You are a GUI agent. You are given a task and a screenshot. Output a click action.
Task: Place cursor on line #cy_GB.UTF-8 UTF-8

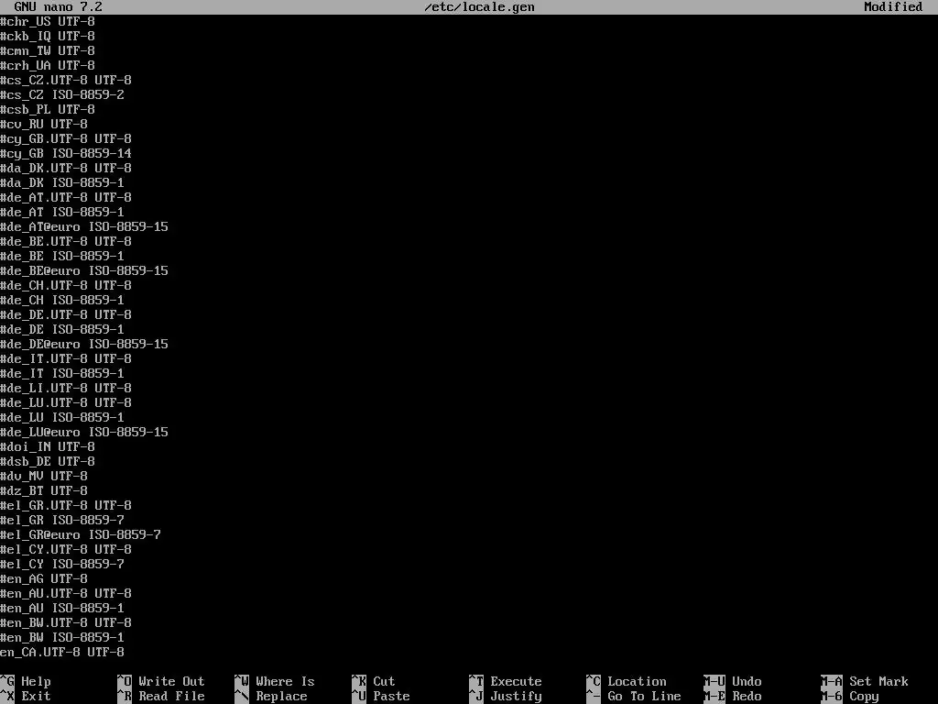pyautogui.click(x=66, y=139)
